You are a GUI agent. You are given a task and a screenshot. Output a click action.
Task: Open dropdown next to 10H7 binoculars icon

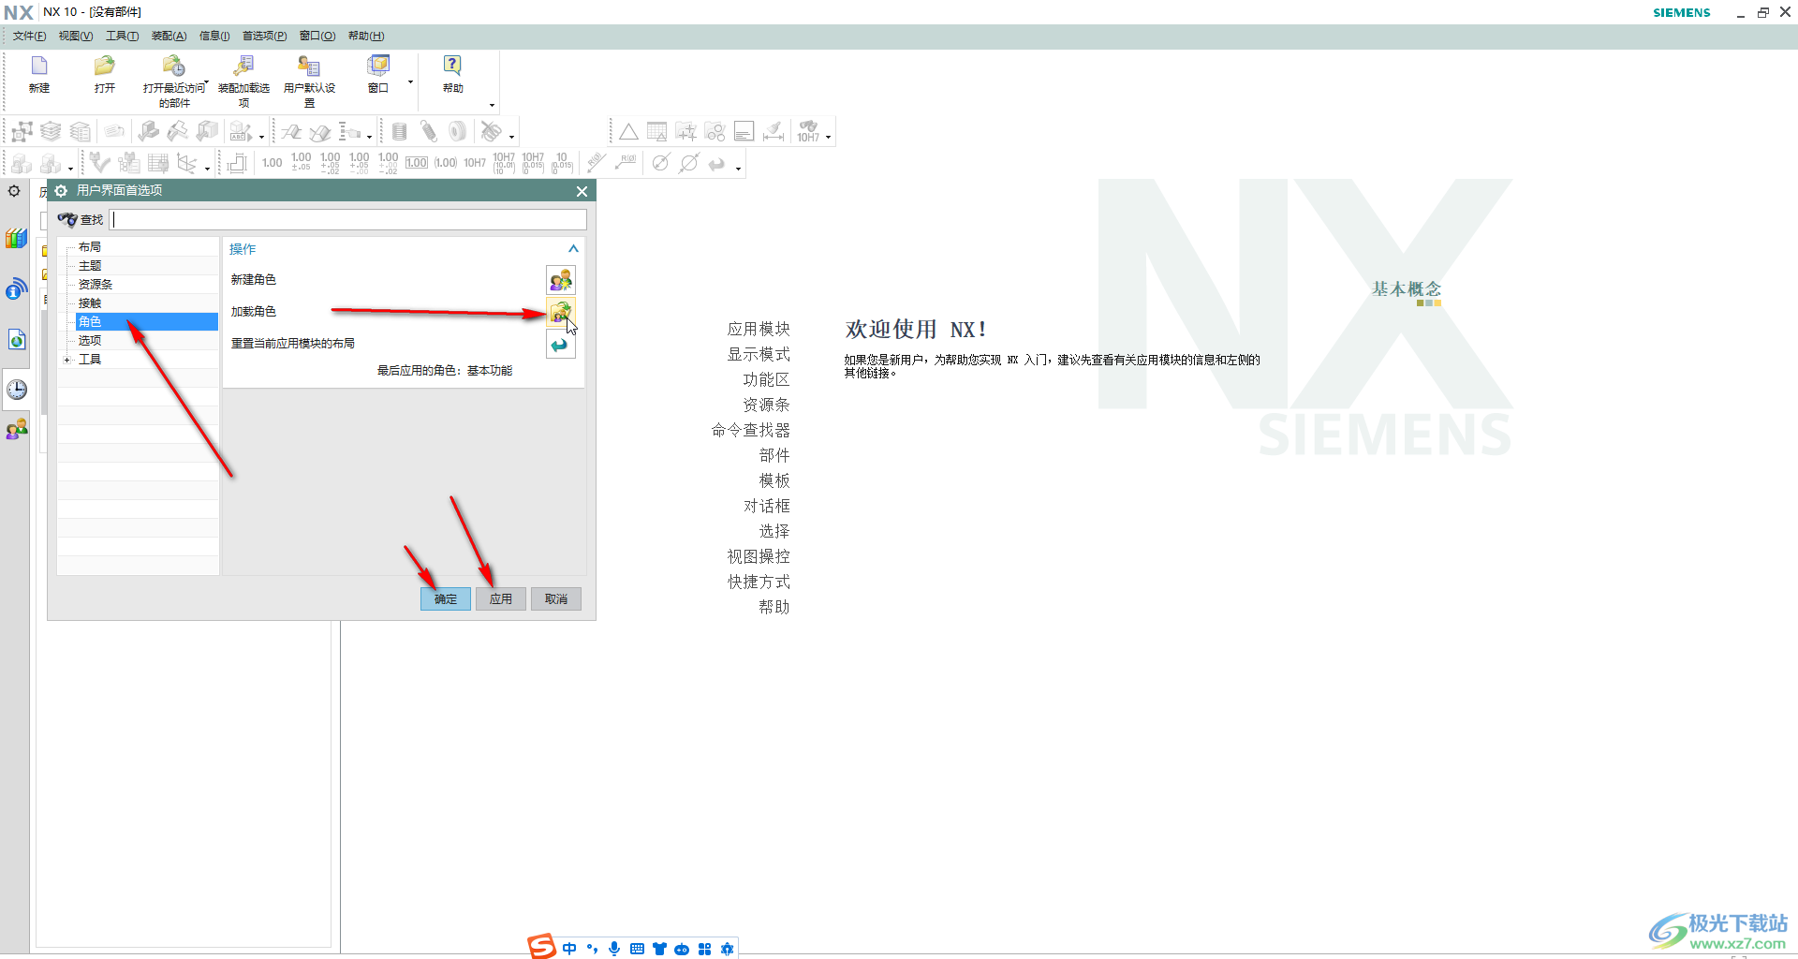[x=829, y=137]
